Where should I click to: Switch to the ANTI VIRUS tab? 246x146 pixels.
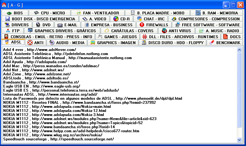click(177, 31)
